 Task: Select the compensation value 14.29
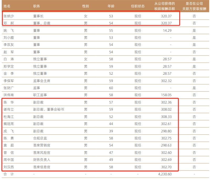(167, 30)
